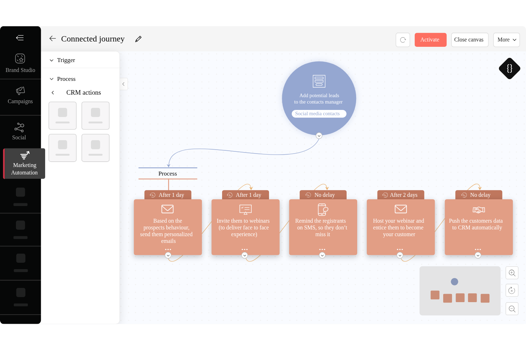
Task: Collapse the Trigger section
Action: 51,60
